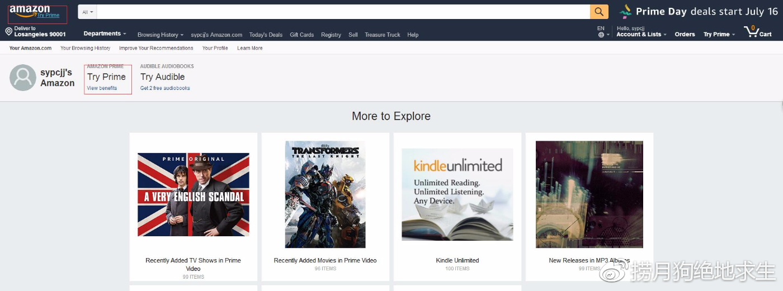Click sypcjj's Amazon profile name
Image resolution: width=783 pixels, height=291 pixels.
pyautogui.click(x=58, y=78)
